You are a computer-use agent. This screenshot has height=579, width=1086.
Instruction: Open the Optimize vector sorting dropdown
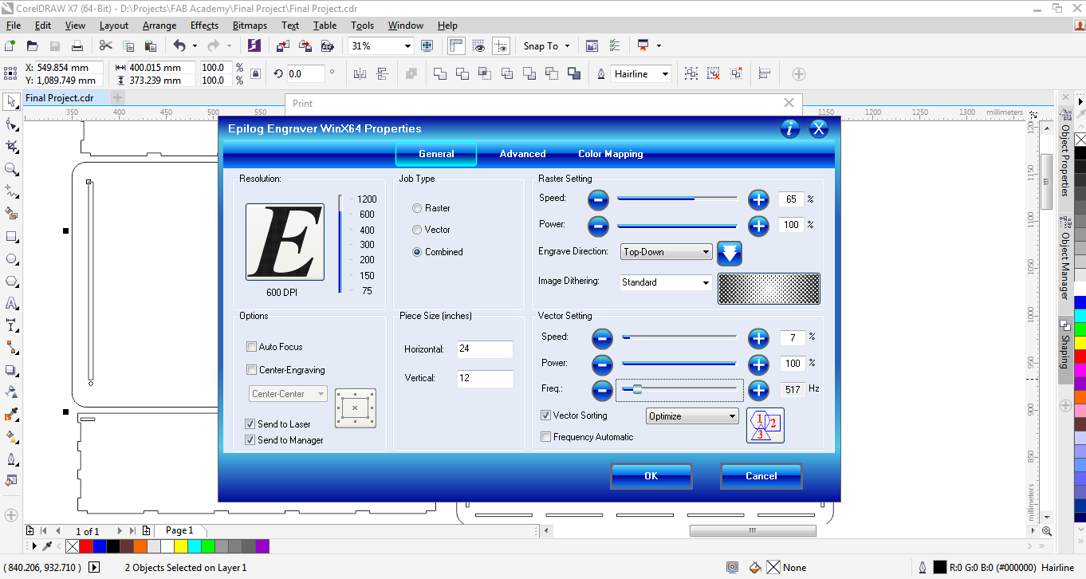(692, 416)
